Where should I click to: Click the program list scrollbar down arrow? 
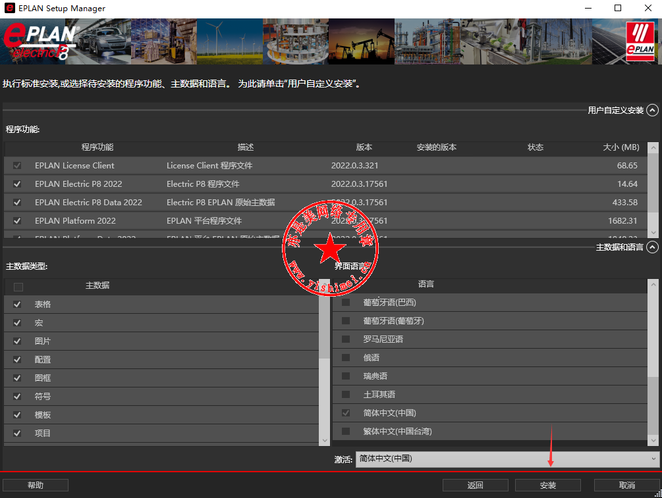[653, 233]
